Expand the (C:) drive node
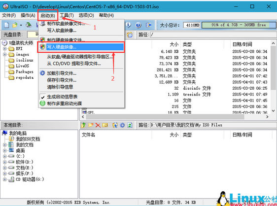Viewport: 277px width, 206px height. [x=5, y=156]
